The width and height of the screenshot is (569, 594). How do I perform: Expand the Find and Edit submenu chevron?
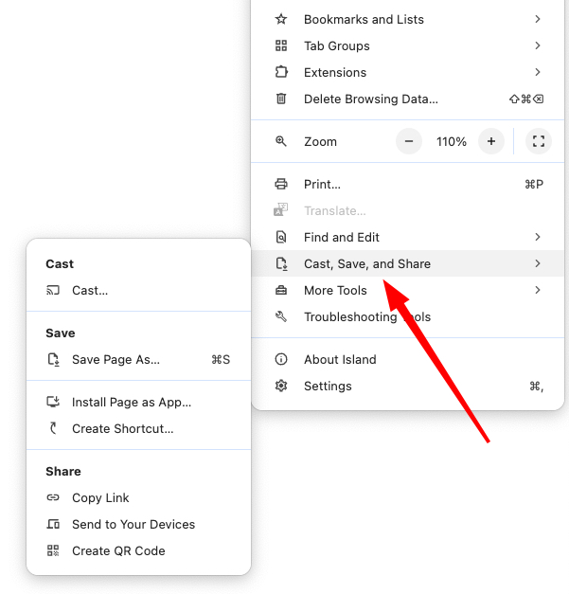point(538,237)
